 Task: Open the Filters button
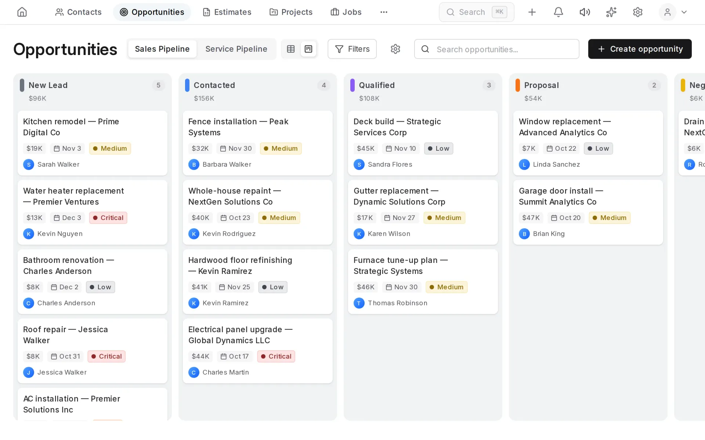[x=352, y=49]
